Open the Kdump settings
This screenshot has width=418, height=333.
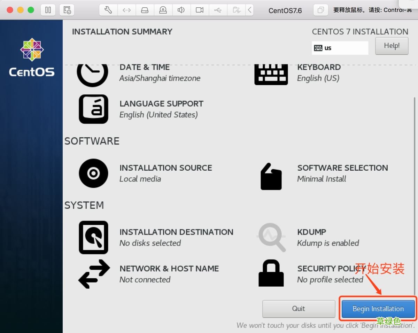click(271, 237)
